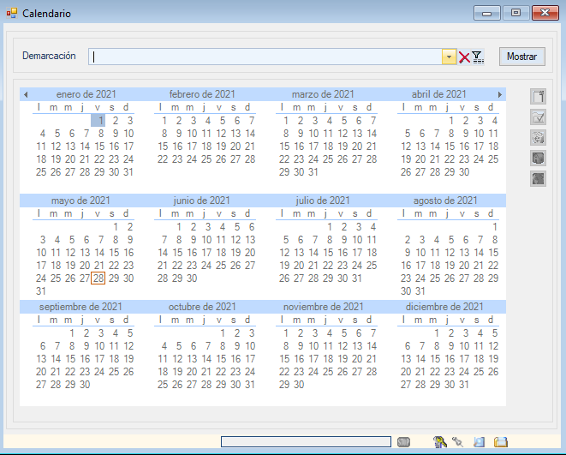Click the open folder icon in status bar
The height and width of the screenshot is (455, 566).
[501, 442]
